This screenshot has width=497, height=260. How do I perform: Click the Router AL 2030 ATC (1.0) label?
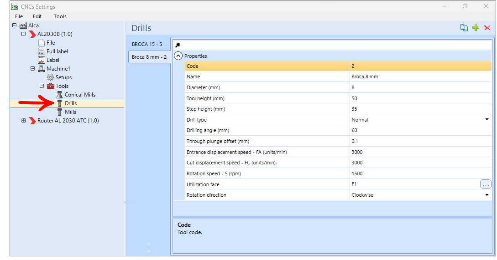pyautogui.click(x=68, y=121)
